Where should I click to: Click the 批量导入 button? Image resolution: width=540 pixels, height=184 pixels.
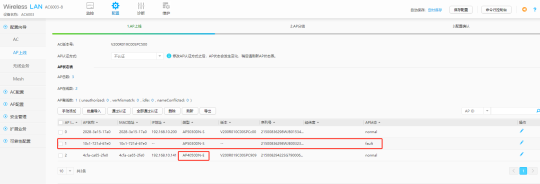coord(94,111)
